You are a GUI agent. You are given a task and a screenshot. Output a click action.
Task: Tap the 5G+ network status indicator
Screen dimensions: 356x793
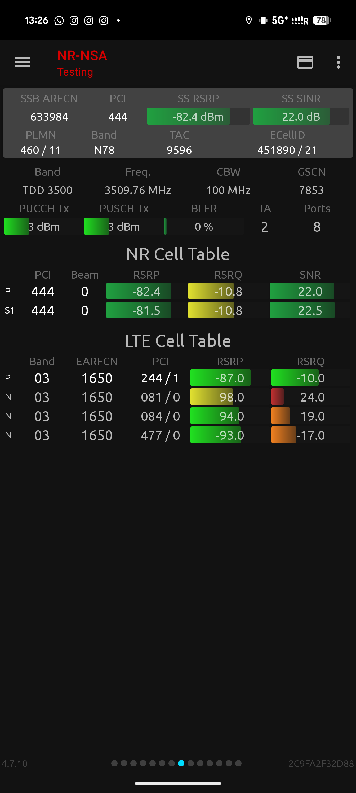(x=279, y=21)
